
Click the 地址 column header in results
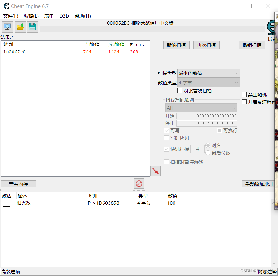(41, 44)
